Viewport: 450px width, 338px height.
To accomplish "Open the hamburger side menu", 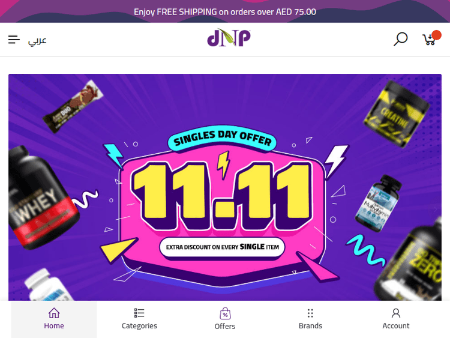I will pos(14,40).
